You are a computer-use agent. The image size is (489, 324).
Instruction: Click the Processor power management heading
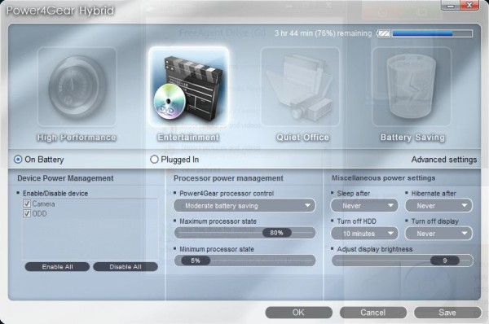coord(228,178)
